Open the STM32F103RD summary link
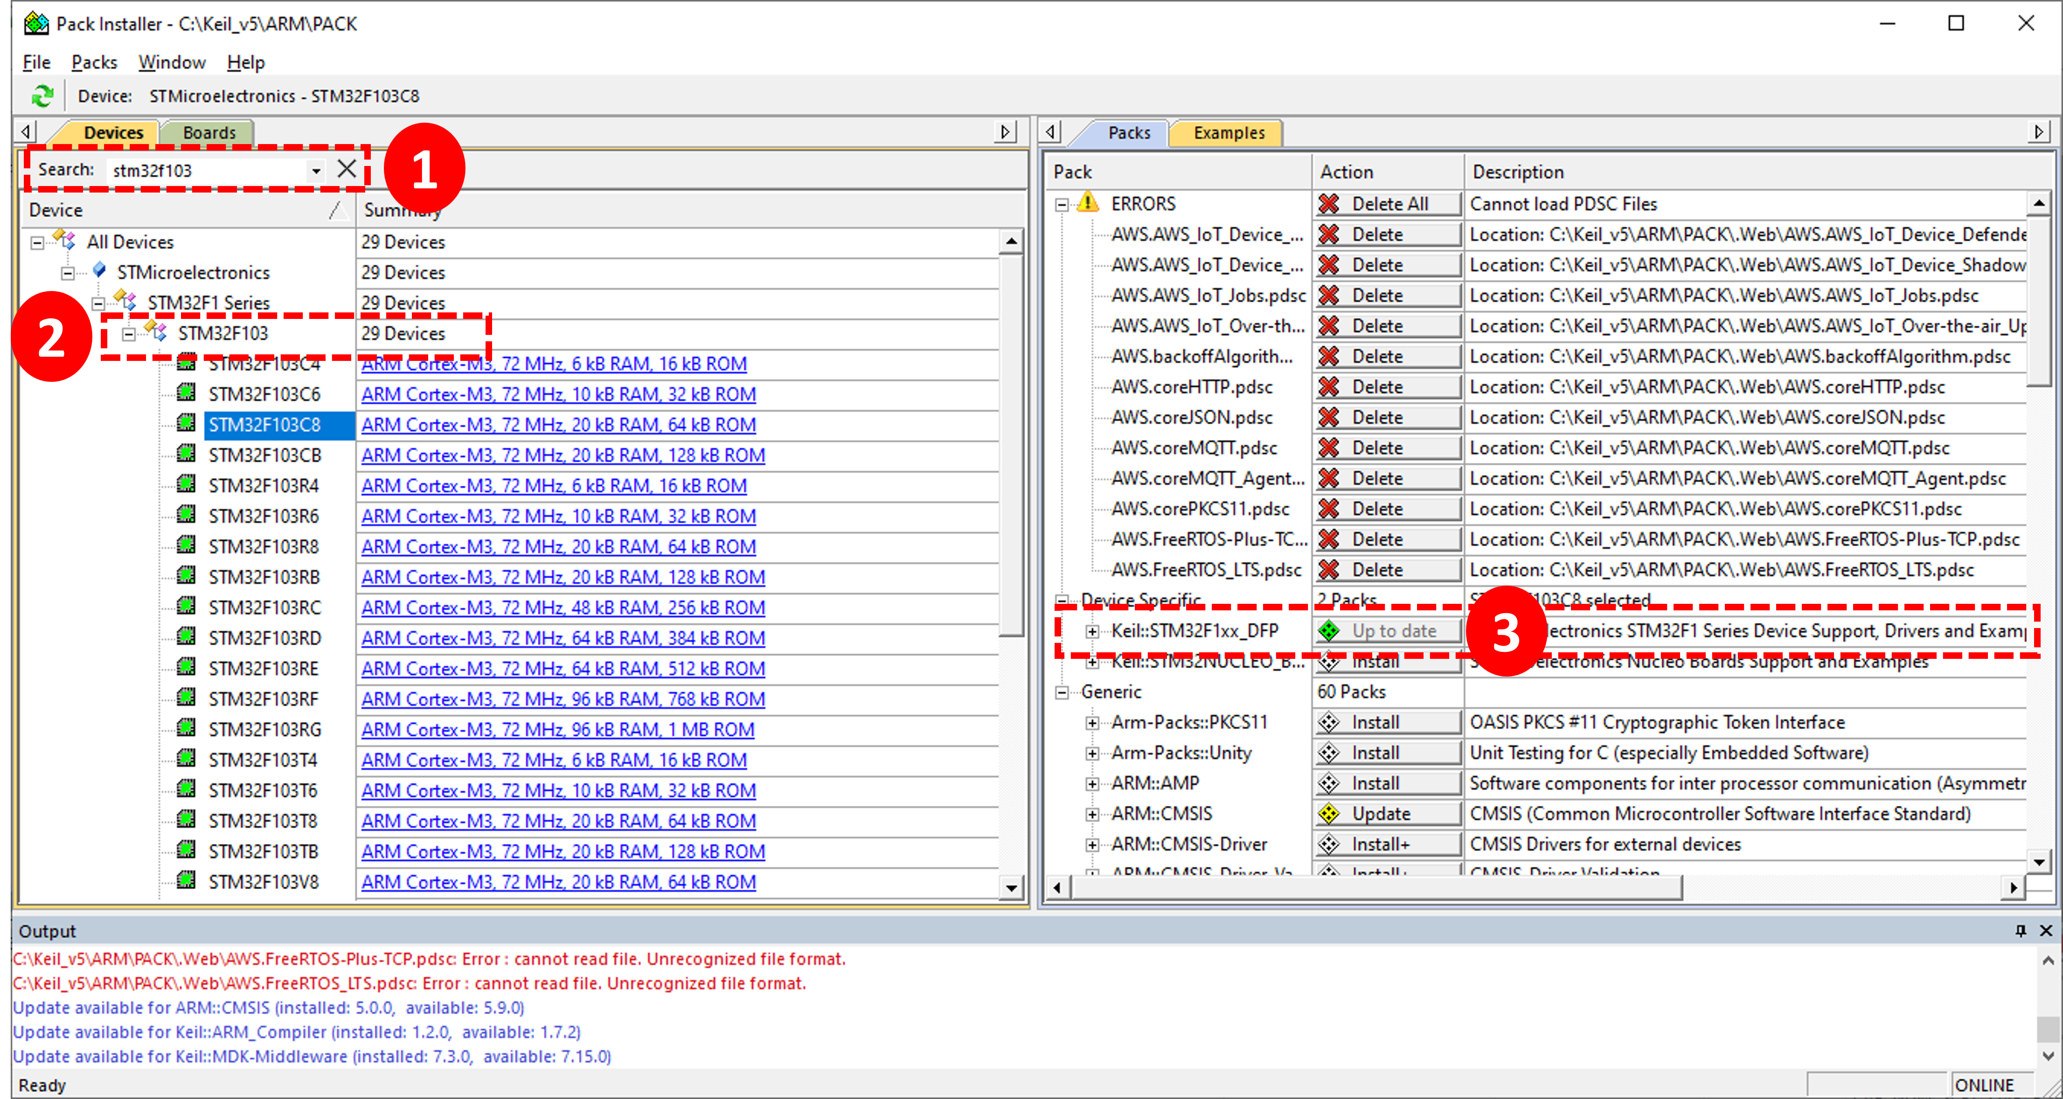This screenshot has height=1099, width=2063. (x=563, y=638)
